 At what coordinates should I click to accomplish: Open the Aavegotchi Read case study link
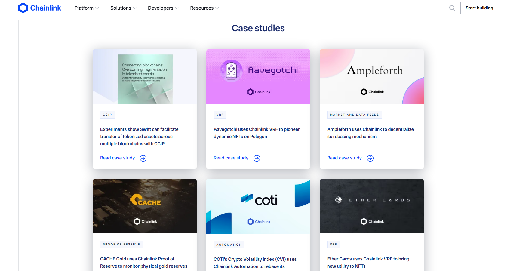point(231,158)
